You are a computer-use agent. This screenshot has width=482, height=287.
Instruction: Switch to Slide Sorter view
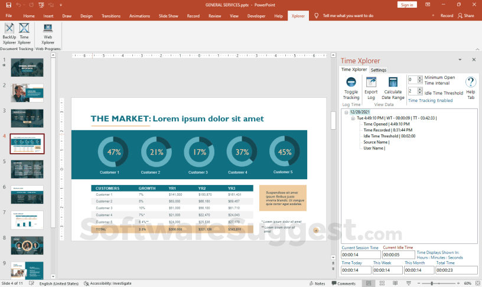(x=382, y=283)
